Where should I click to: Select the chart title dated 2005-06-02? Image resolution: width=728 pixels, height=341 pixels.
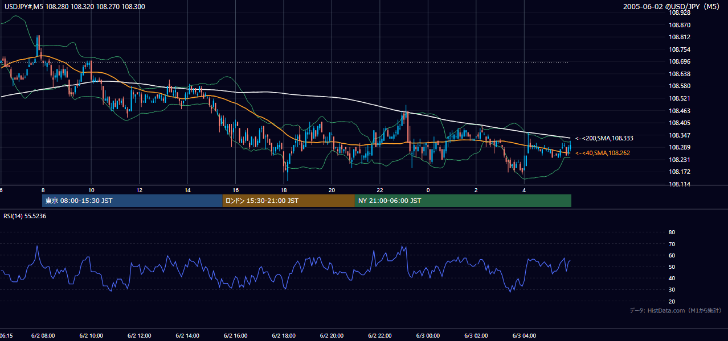point(671,7)
